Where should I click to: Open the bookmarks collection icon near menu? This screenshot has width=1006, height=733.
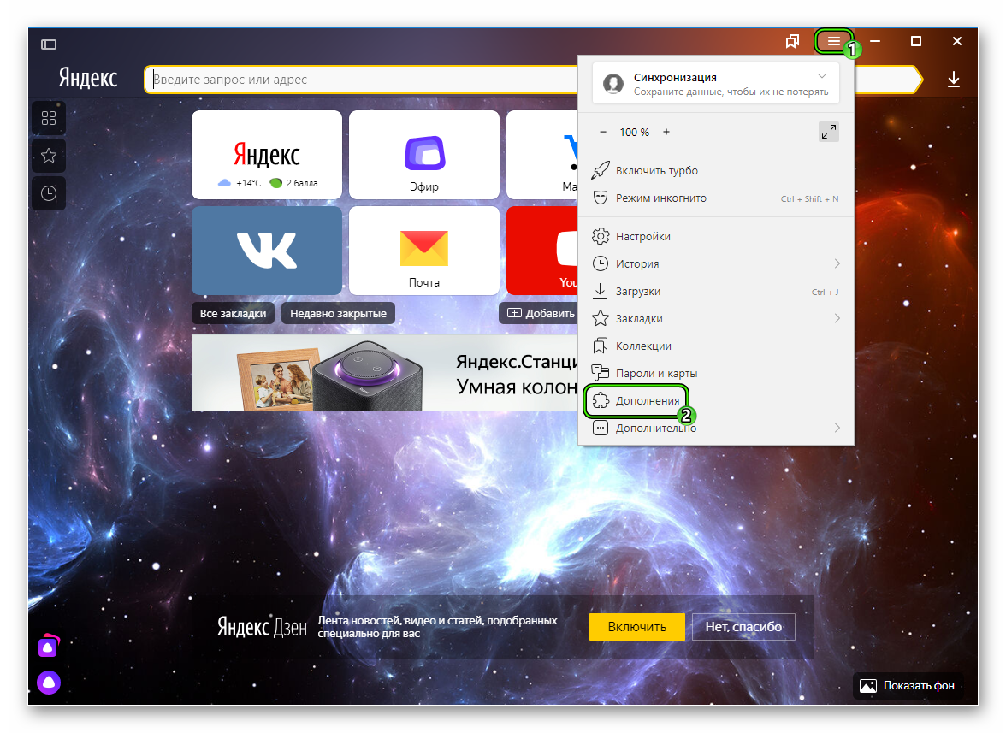pyautogui.click(x=792, y=41)
